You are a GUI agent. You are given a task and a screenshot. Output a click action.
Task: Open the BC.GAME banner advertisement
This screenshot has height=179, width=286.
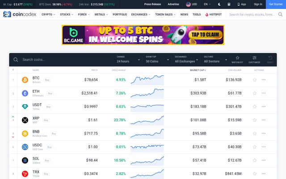(143, 35)
